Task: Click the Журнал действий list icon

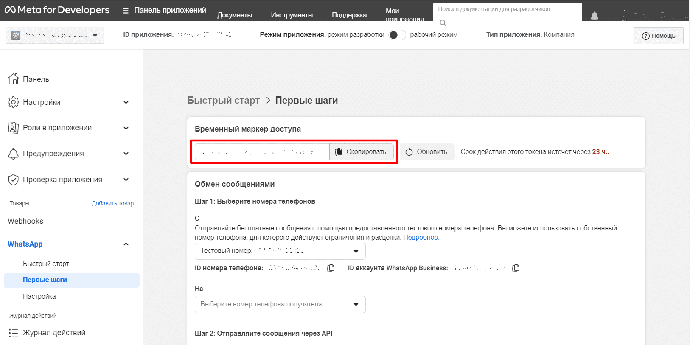Action: coord(13,333)
